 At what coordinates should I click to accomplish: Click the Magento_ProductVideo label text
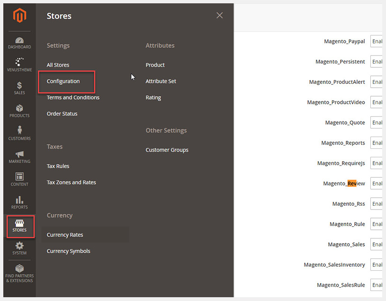[336, 102]
